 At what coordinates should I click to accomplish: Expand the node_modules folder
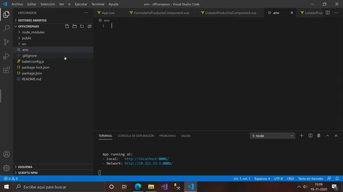point(33,32)
